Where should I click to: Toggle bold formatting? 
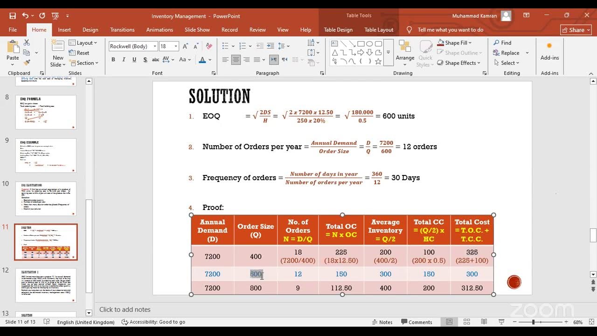point(113,60)
